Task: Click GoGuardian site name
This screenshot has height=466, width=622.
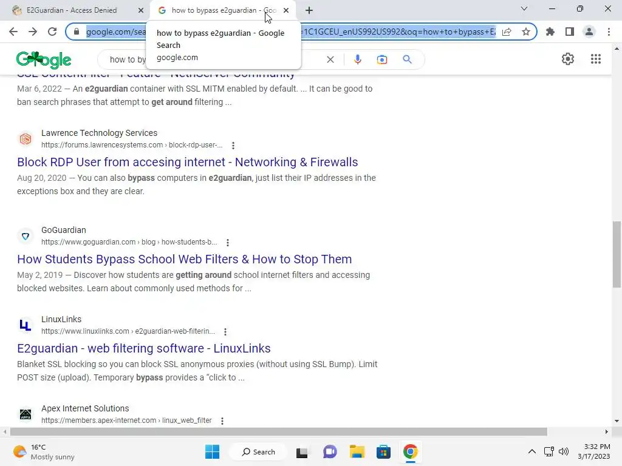Action: 63,230
